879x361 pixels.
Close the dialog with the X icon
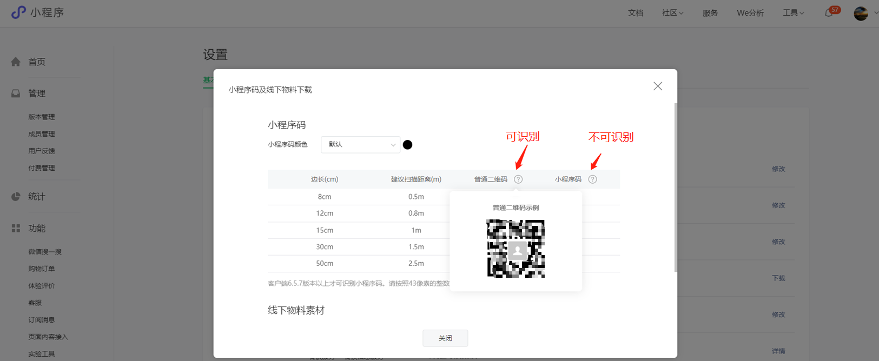click(658, 86)
